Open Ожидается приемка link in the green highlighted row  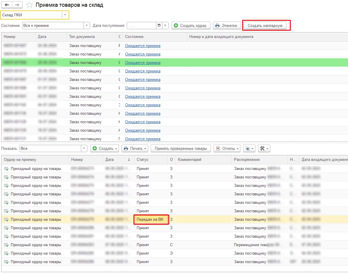pyautogui.click(x=143, y=63)
